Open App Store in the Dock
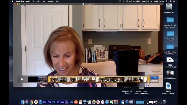This screenshot has width=187, height=105. 107,102
